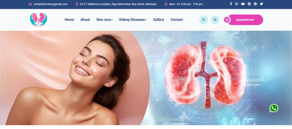This screenshot has height=129, width=292.
Task: Open the search magnifier icon
Action: 203,20
